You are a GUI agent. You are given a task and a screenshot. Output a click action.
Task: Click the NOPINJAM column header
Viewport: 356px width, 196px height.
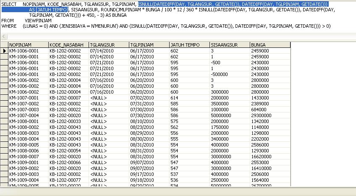(x=29, y=45)
